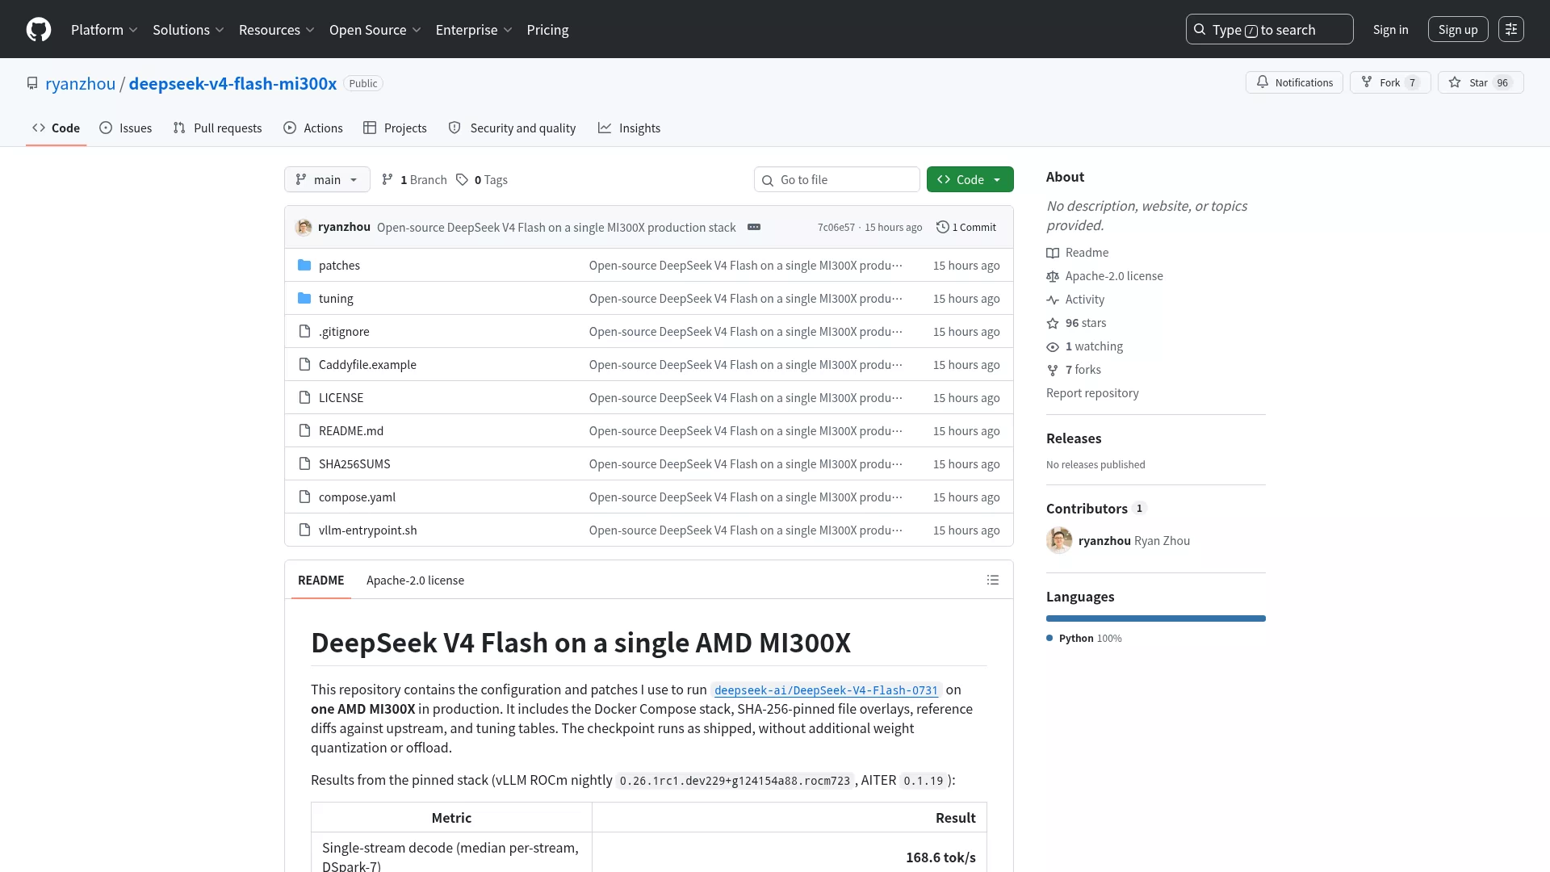Screen dimensions: 1550x872
Task: Select the branch icon beside 1 Branch
Action: [387, 180]
